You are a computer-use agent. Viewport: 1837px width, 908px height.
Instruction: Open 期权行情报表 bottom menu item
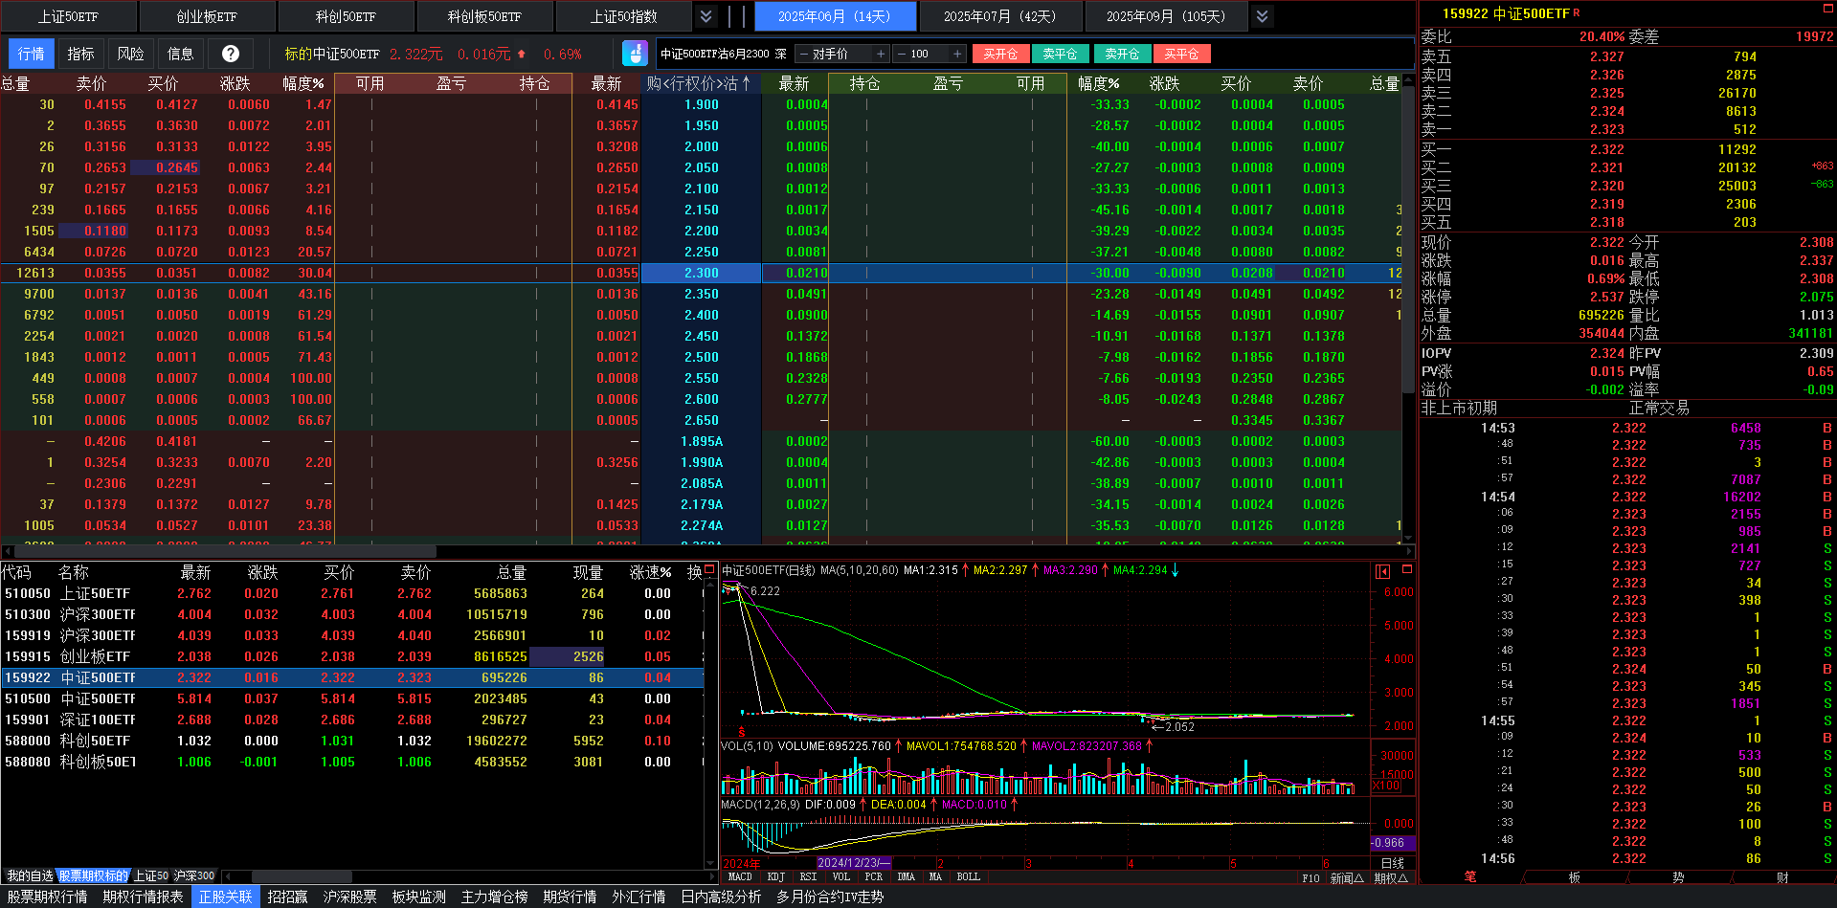(x=143, y=897)
